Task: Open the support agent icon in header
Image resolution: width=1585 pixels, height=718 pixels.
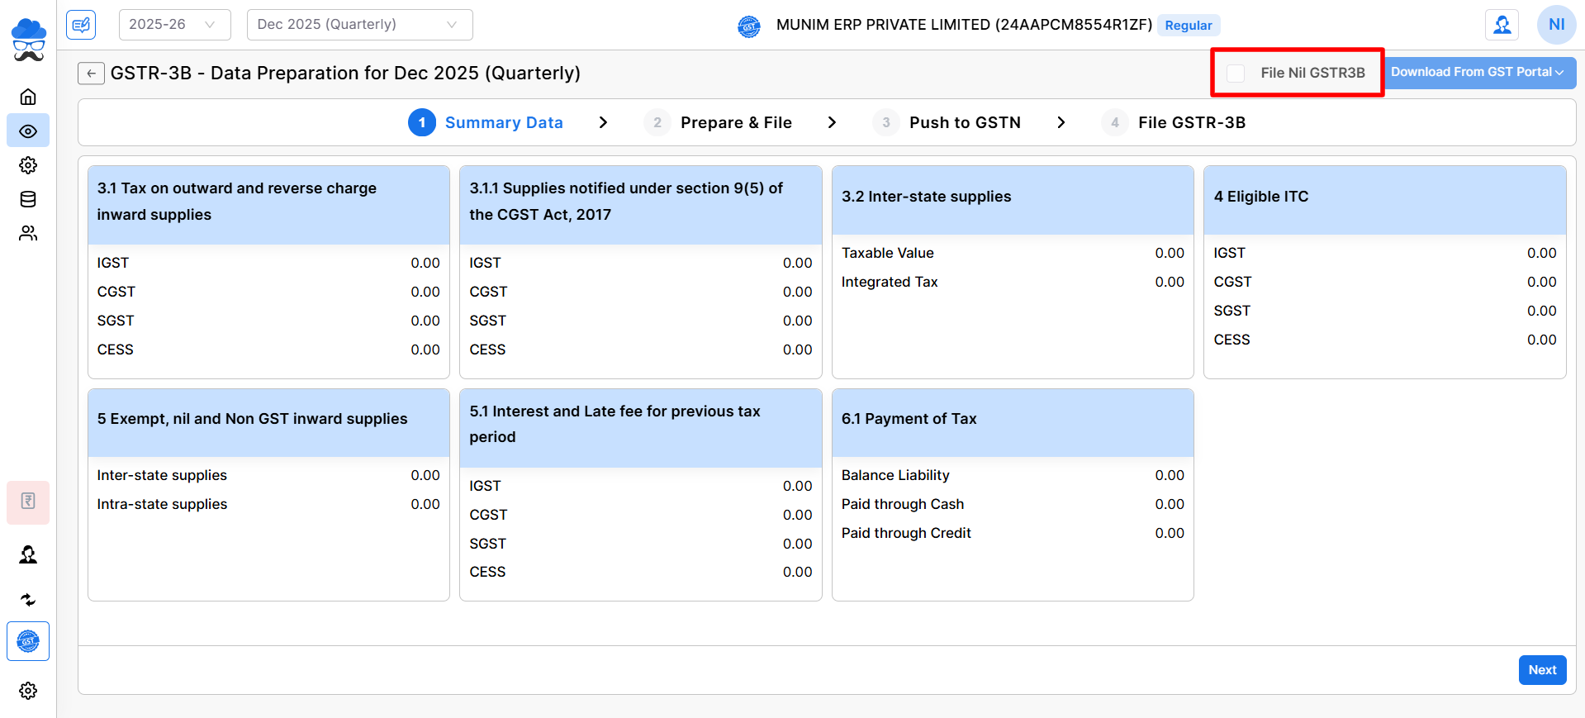Action: click(x=1502, y=25)
